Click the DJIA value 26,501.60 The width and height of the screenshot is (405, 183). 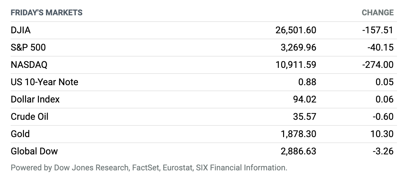[296, 30]
